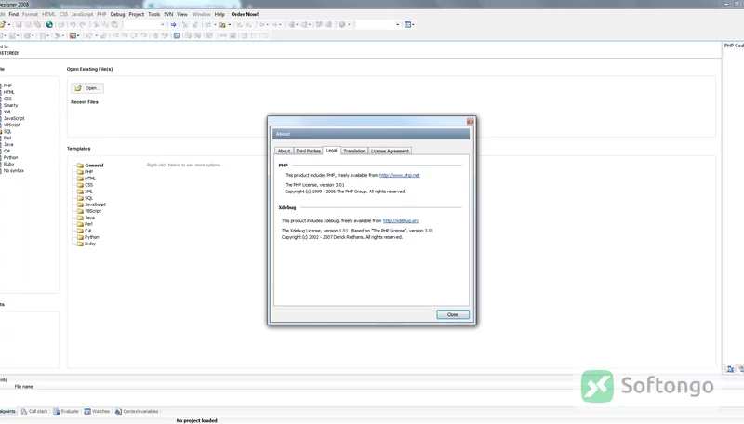
Task: Switch to the Third Parties tab
Action: click(x=308, y=151)
